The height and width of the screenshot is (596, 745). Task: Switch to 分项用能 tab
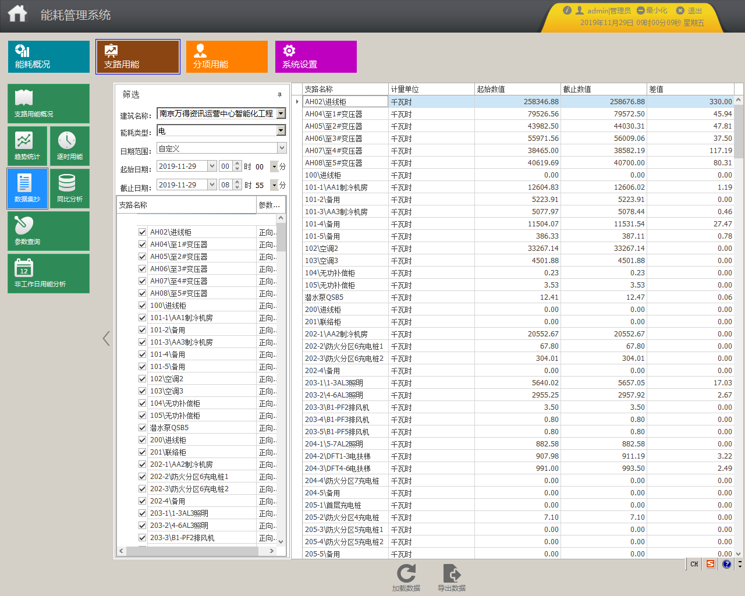click(227, 56)
